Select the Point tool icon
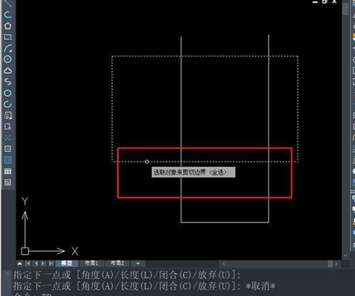The height and width of the screenshot is (296, 355). pos(8,138)
